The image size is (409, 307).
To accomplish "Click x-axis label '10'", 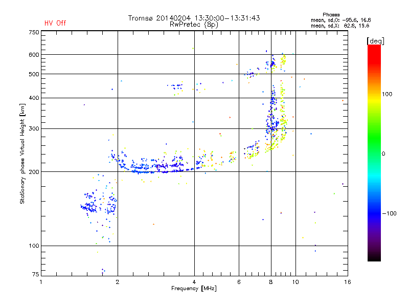I will (x=296, y=282).
